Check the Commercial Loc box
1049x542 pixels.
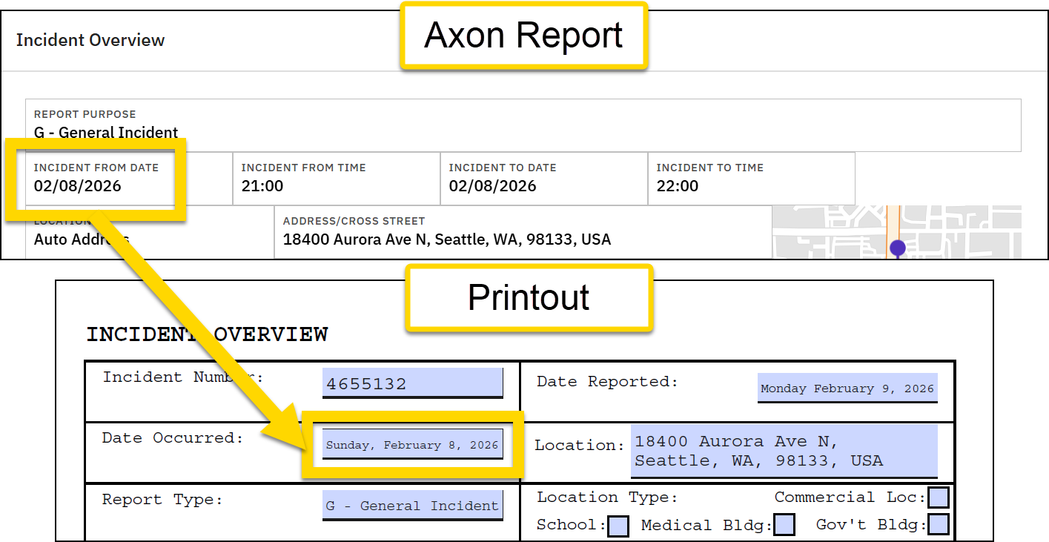pyautogui.click(x=938, y=498)
